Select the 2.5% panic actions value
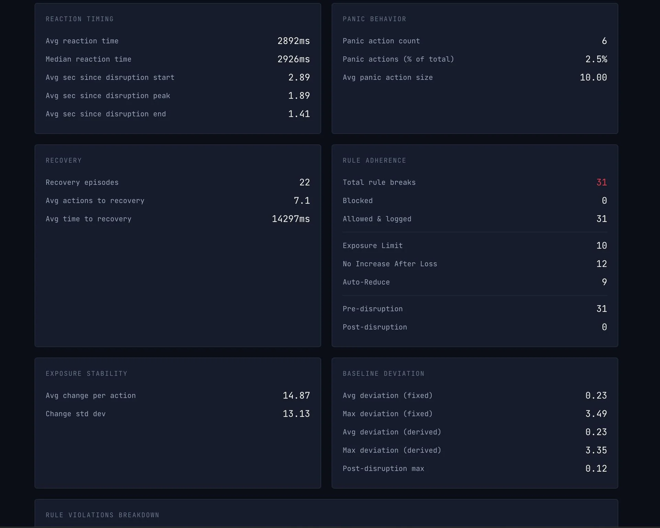The height and width of the screenshot is (528, 660). click(596, 59)
